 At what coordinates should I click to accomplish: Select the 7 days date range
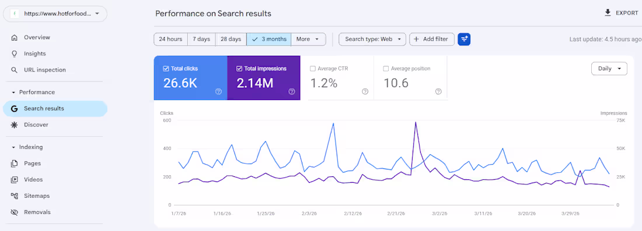tap(201, 39)
